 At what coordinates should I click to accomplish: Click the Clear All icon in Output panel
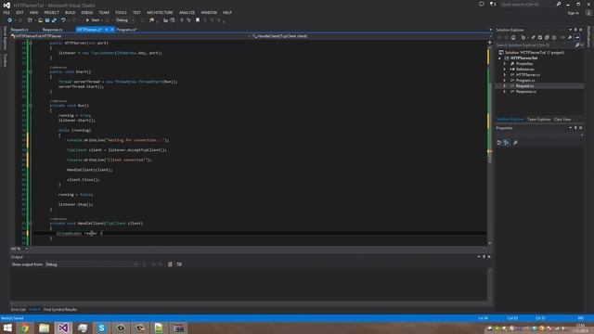tap(170, 264)
